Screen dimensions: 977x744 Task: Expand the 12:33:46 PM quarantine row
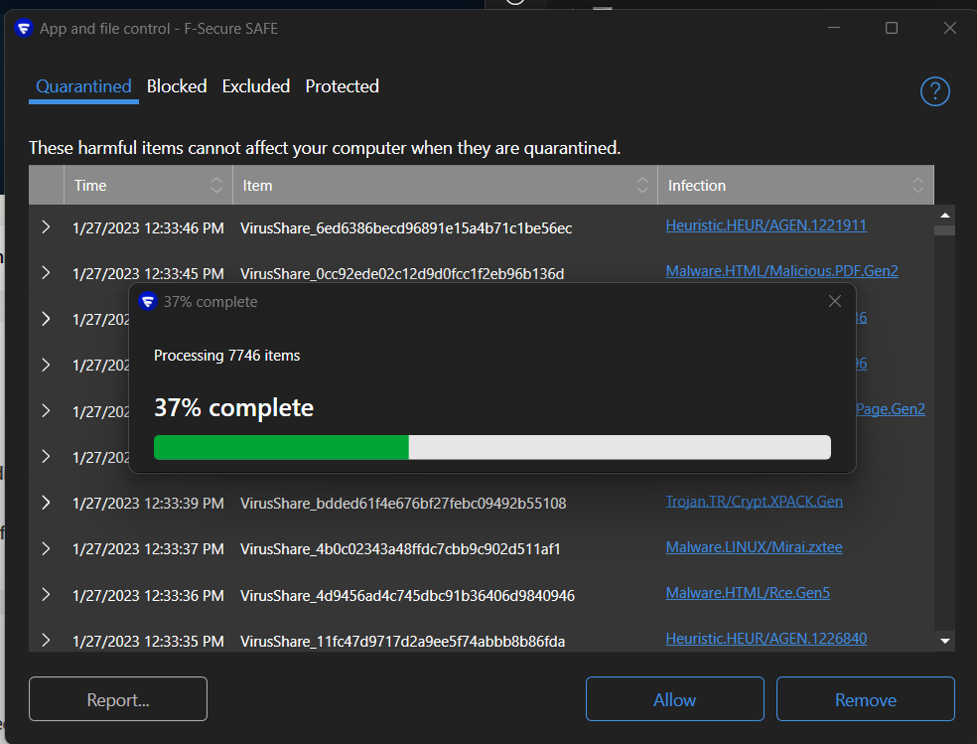click(46, 226)
